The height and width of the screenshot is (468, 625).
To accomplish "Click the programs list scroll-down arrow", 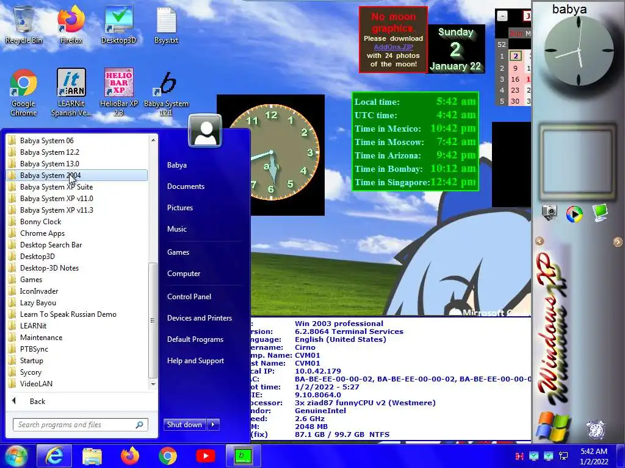I will [153, 384].
